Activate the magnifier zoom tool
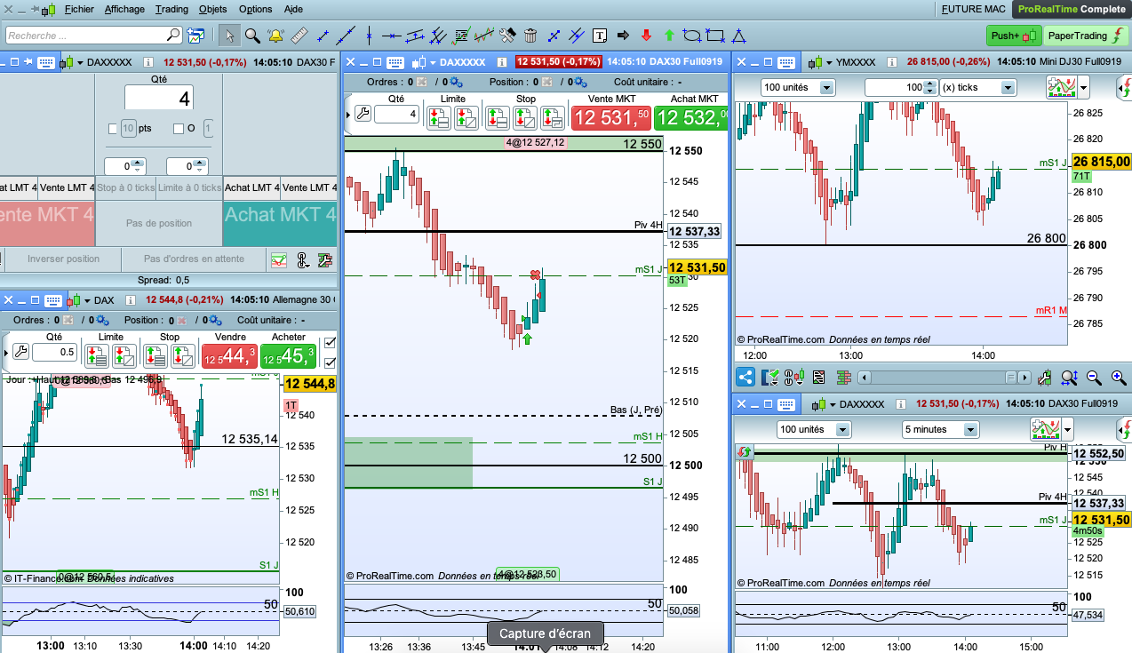 tap(252, 36)
